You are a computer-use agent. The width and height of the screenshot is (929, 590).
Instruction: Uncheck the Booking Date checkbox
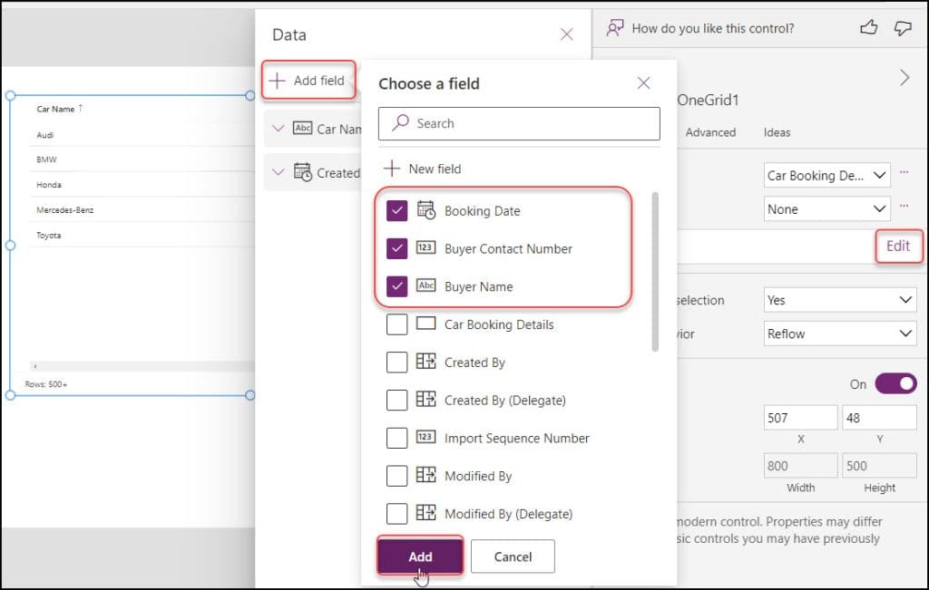(x=397, y=210)
